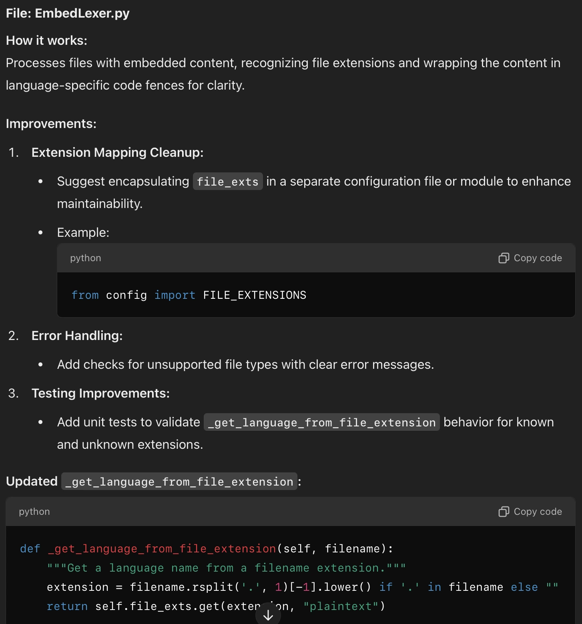Viewport: 582px width, 624px height.
Task: Click the red function name in the def line
Action: coord(162,548)
